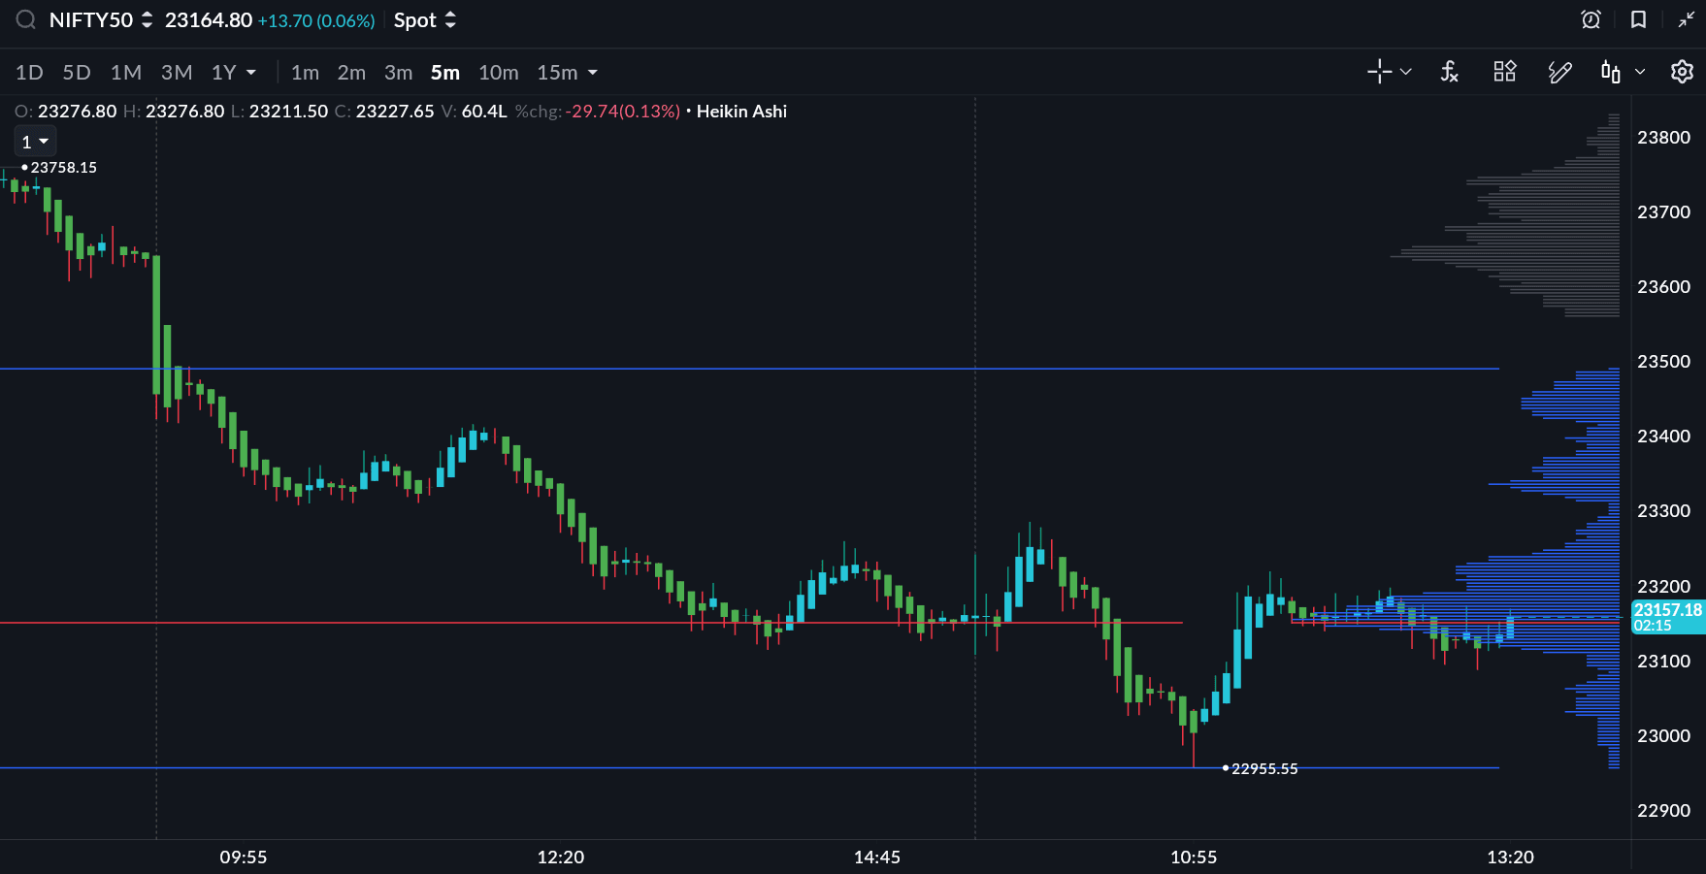The image size is (1706, 874).
Task: Expand the 1Y range dropdown arrow
Action: pyautogui.click(x=251, y=73)
